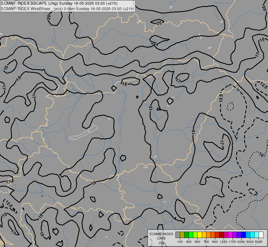
Task: Click the white swatch ending the legend
Action: pos(261,235)
